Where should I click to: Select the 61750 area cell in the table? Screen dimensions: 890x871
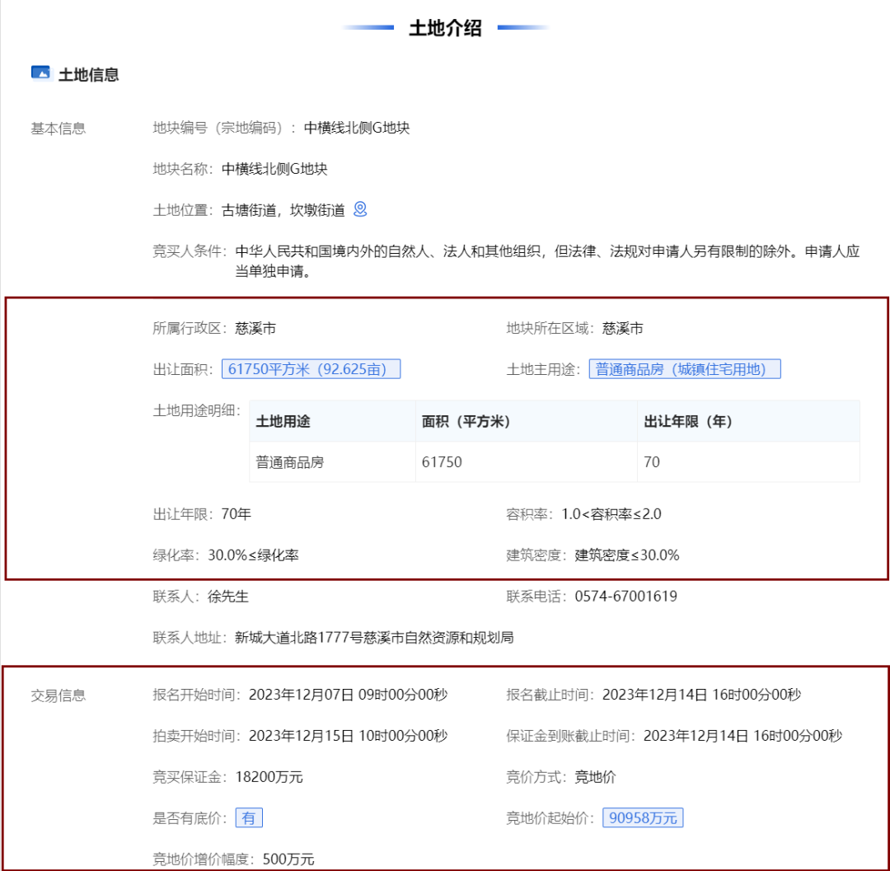pyautogui.click(x=442, y=462)
